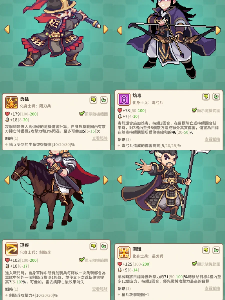The height and width of the screenshot is (300, 225).
Task: Click right arrow beside the red-caped spearman
Action: coord(105,29)
